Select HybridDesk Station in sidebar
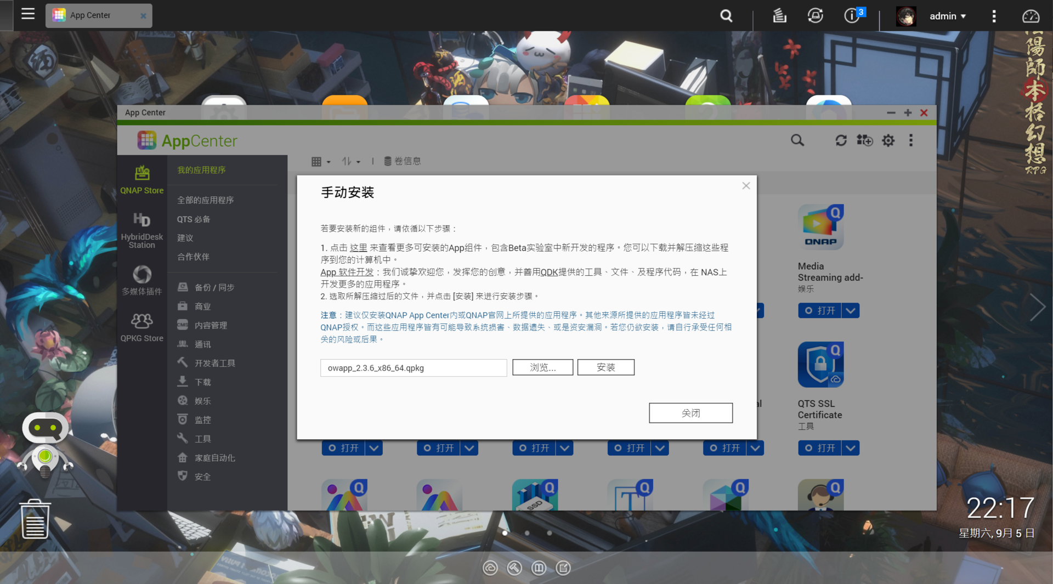The height and width of the screenshot is (584, 1053). pos(142,230)
